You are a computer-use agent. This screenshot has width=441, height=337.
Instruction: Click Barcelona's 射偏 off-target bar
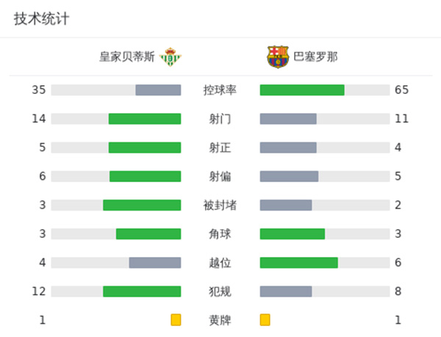click(x=324, y=176)
